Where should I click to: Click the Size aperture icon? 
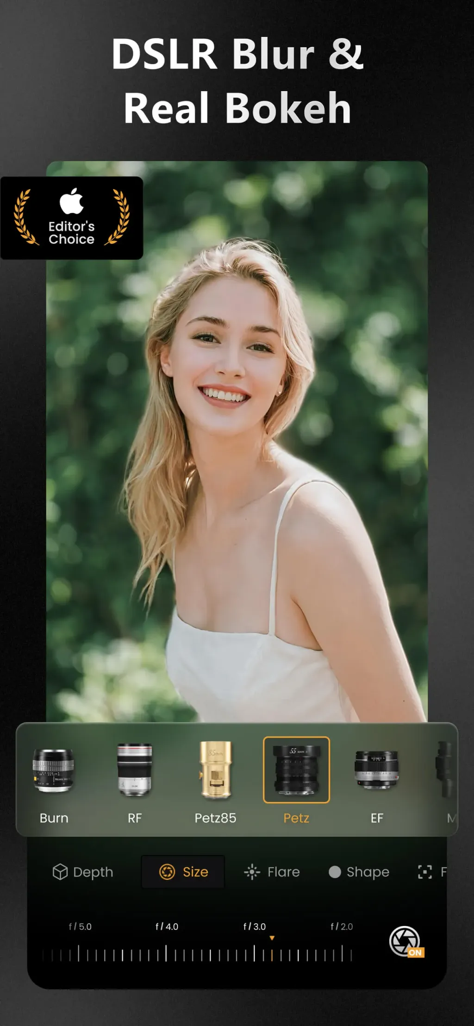tap(167, 872)
